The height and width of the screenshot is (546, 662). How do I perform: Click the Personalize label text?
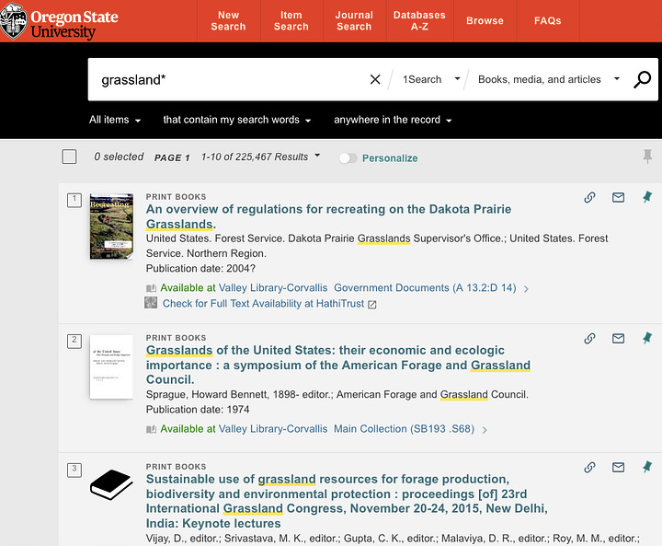[x=390, y=158]
